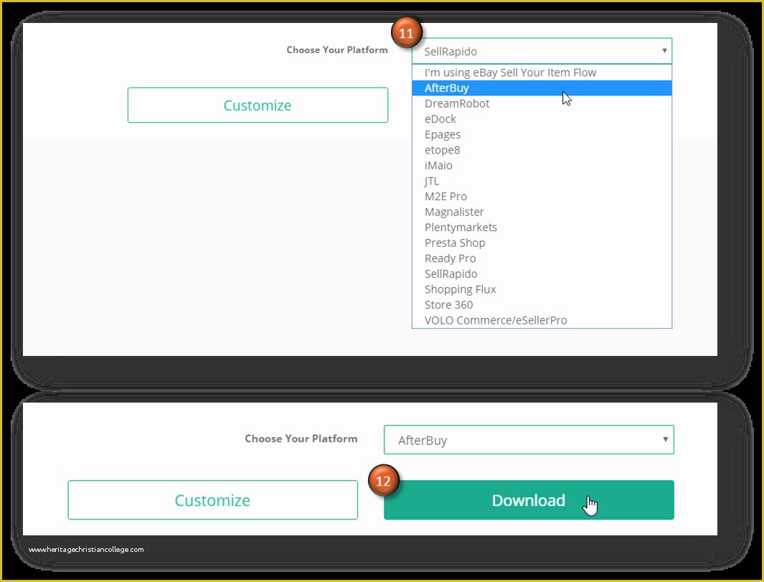Select JTL in the platform list
This screenshot has height=582, width=764.
[542, 181]
